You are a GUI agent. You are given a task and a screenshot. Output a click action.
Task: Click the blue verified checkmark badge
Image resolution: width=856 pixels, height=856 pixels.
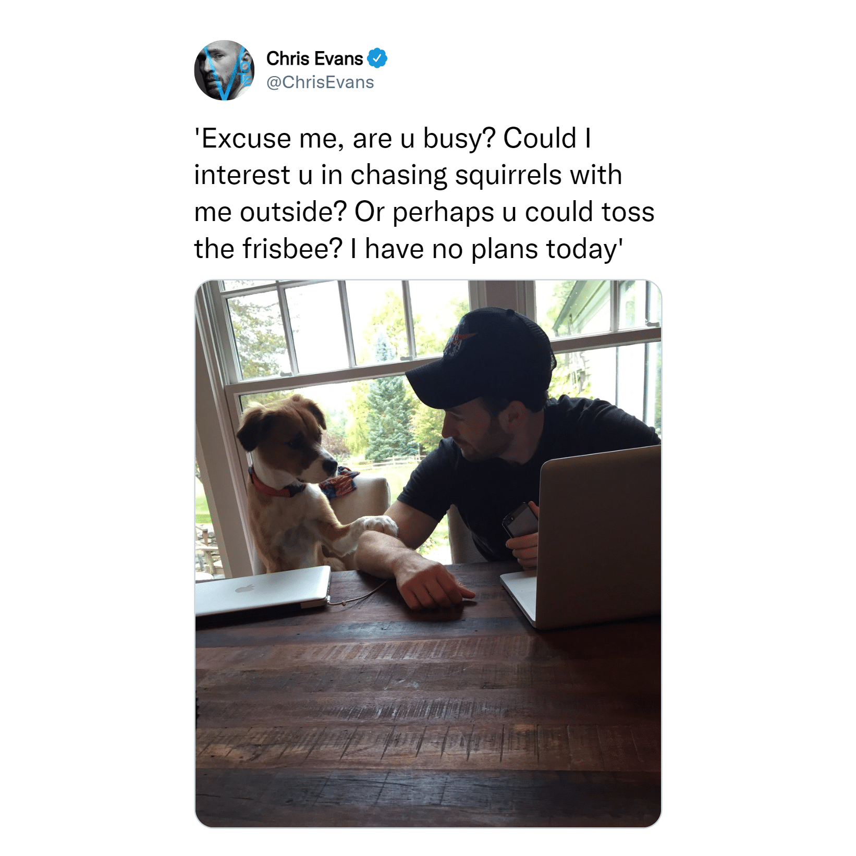(x=377, y=58)
